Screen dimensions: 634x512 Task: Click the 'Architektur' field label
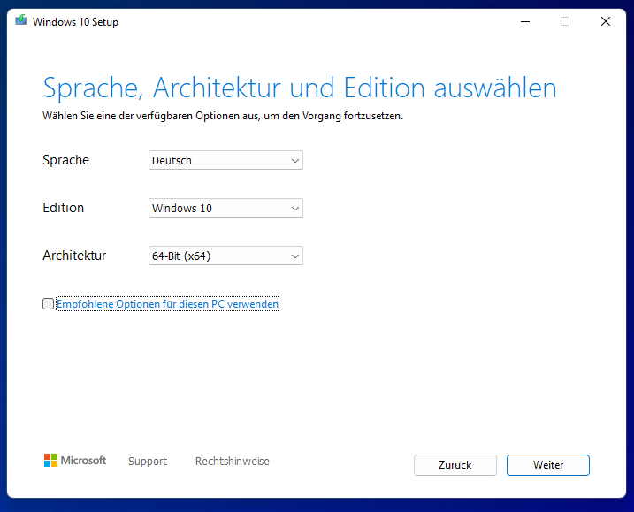[x=74, y=256]
